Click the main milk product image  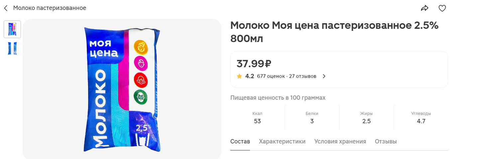coord(122,89)
